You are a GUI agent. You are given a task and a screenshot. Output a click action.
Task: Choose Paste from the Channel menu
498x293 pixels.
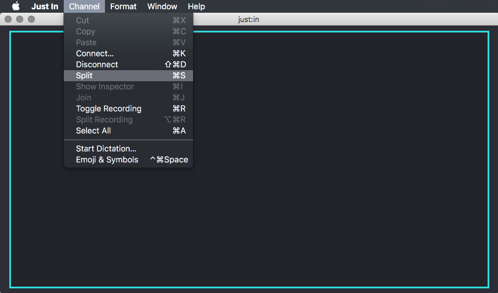128,42
